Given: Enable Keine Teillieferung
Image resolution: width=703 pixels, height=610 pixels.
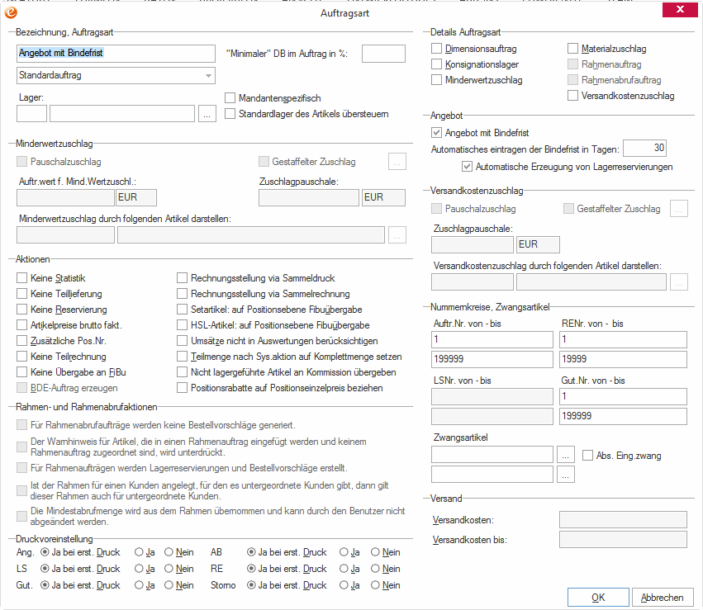Looking at the screenshot, I should (x=21, y=294).
